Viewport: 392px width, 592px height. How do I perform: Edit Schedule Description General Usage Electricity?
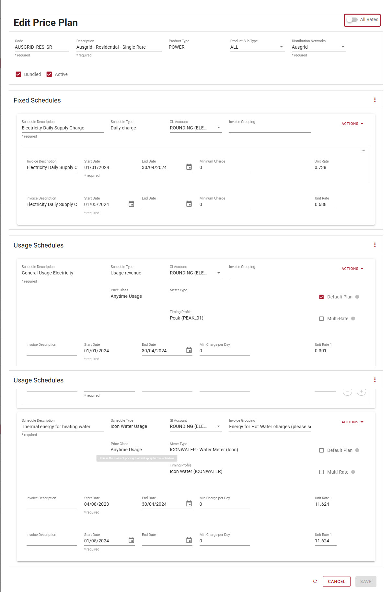[63, 273]
